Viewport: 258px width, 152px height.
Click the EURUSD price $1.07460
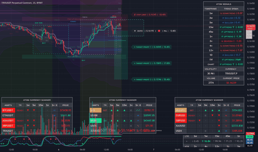pyautogui.click(x=237, y=115)
